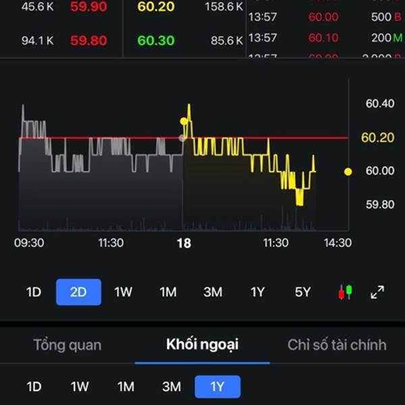Select highlighted 1Y period under Khối ngoại

pos(217,387)
